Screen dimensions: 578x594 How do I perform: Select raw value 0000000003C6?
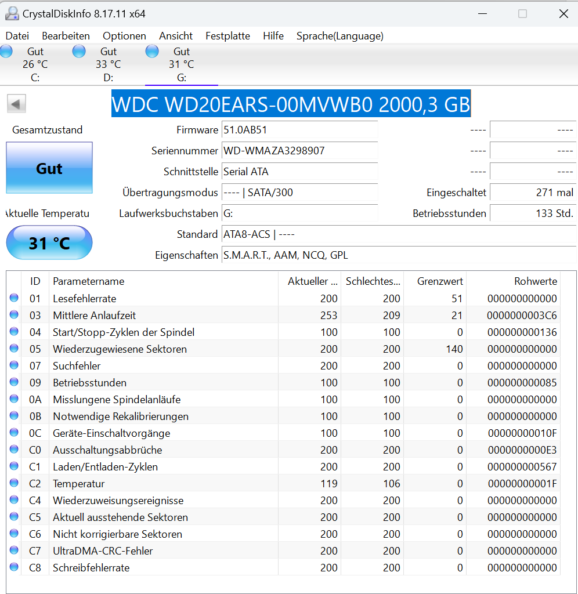(x=522, y=315)
